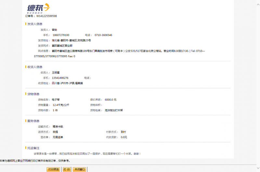
Task: Click the 货物信息 section heading
Action: tap(33, 94)
